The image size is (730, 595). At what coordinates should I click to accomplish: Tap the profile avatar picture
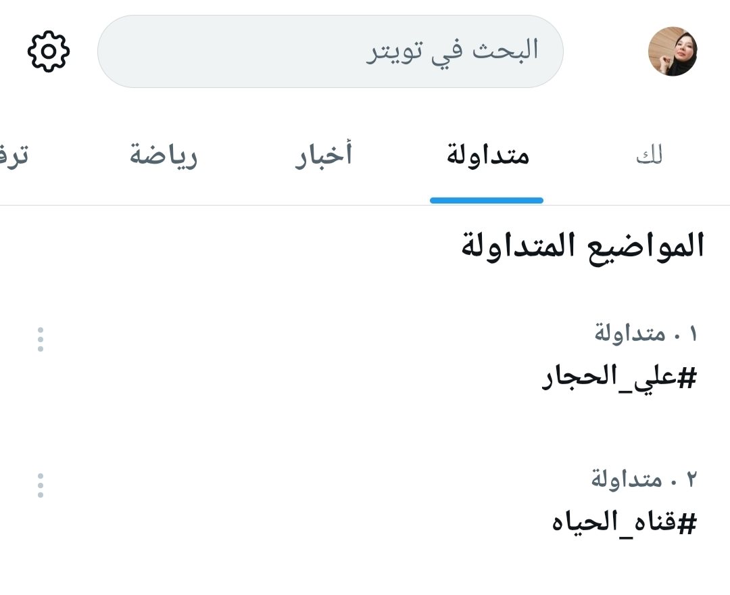[672, 51]
